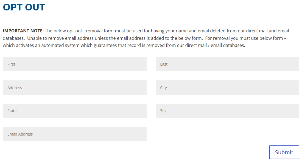Click the Submit button

[x=284, y=152]
